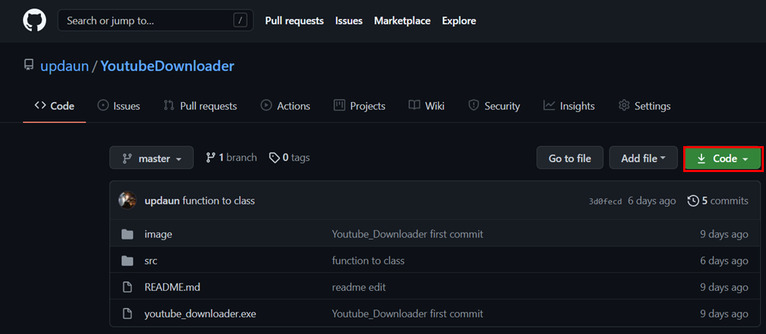Click the youtube_downloader.exe file icon
The height and width of the screenshot is (334, 766).
[x=127, y=314]
